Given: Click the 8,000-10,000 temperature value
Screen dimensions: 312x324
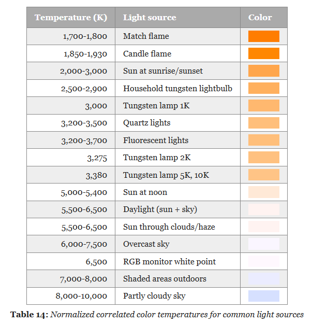Looking at the screenshot, I should 83,297.
